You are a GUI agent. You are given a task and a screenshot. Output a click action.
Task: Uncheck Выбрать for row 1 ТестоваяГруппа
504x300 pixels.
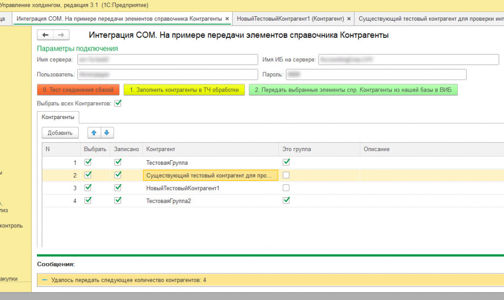88,162
